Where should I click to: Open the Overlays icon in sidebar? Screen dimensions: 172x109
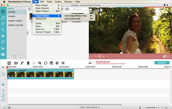[3, 42]
